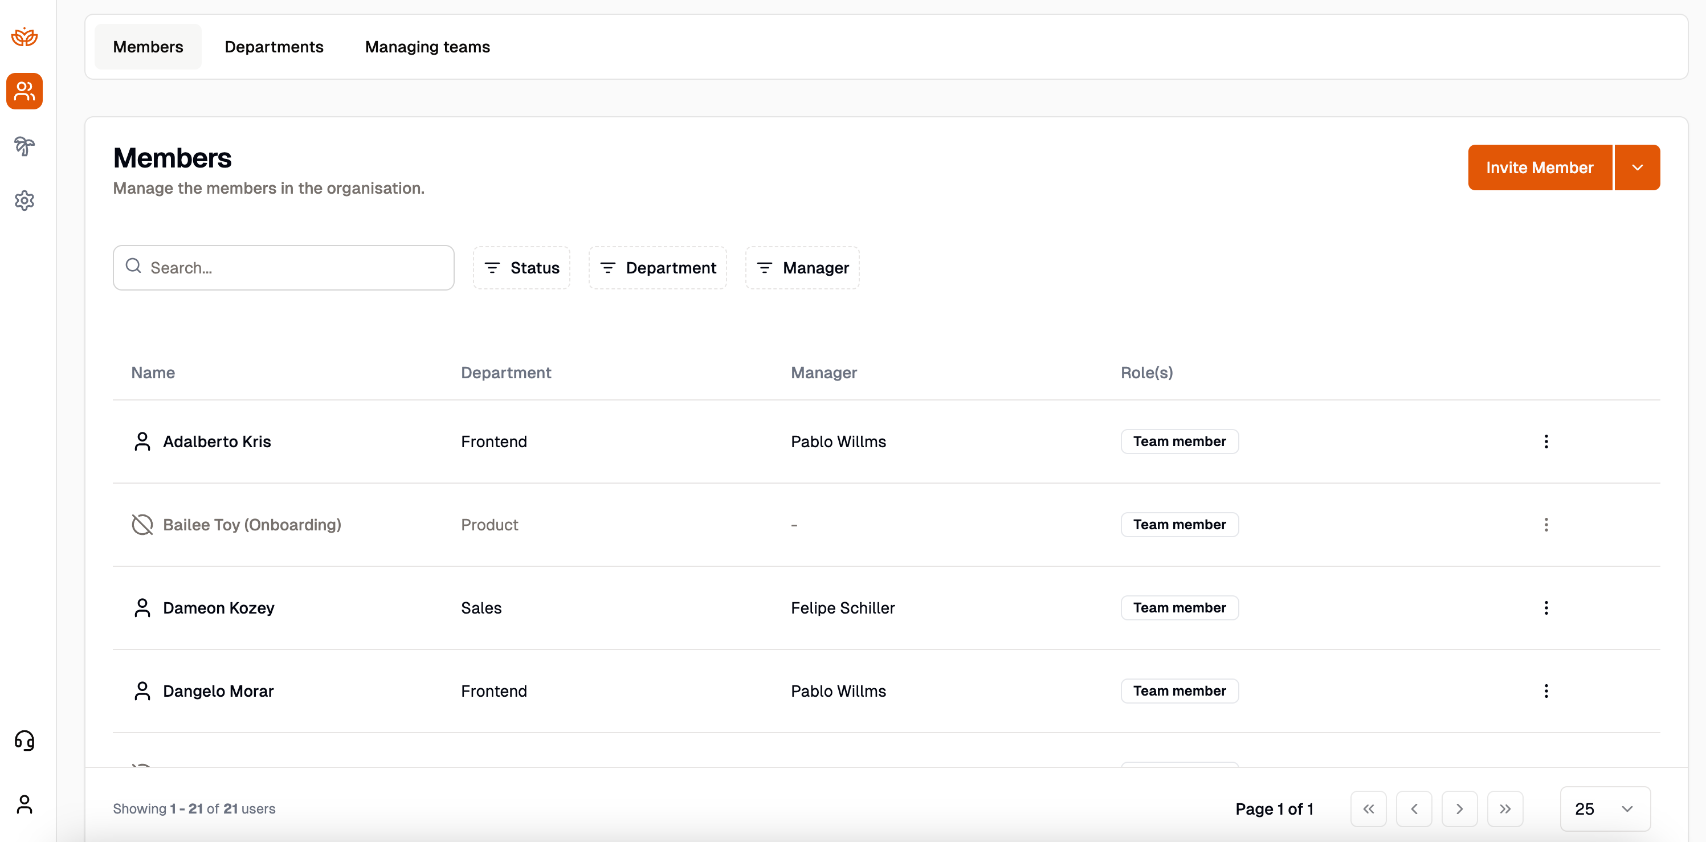
Task: Click the user icon beside Dangelo Morar
Action: [x=142, y=691]
